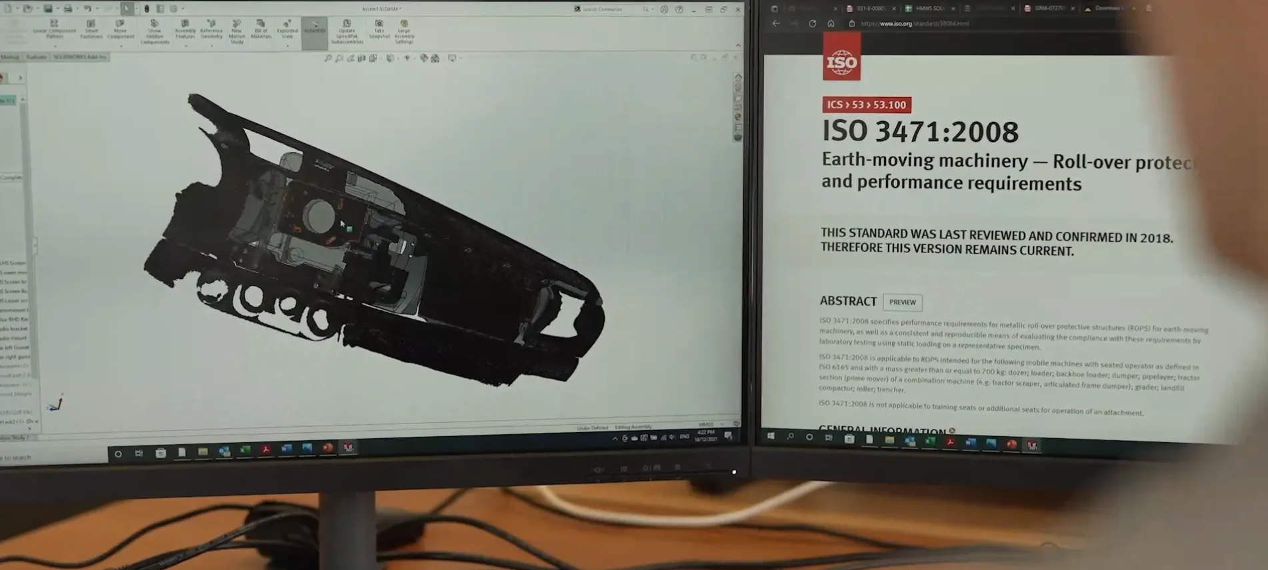Open Word from left monitor taskbar
Screen dimensions: 1268x570
point(286,449)
